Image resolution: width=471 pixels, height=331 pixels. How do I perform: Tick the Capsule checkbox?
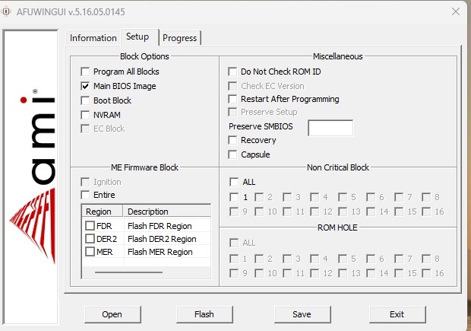[233, 154]
